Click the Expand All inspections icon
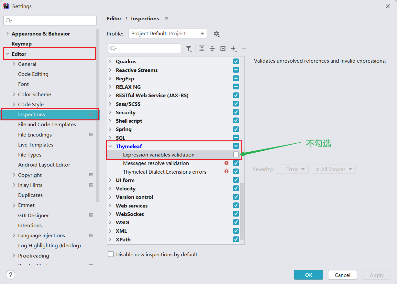The width and height of the screenshot is (397, 284). click(x=202, y=48)
